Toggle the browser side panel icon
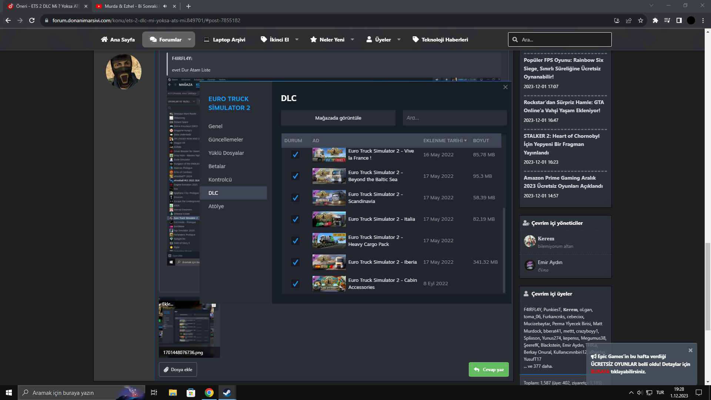 679,20
